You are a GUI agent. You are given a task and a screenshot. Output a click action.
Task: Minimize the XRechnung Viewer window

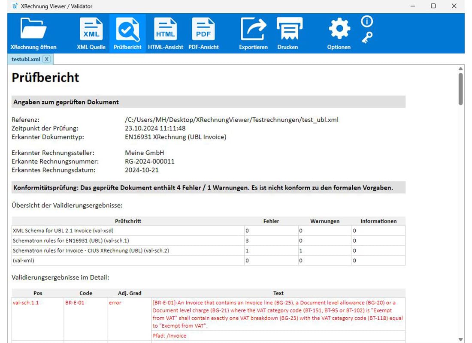point(413,6)
